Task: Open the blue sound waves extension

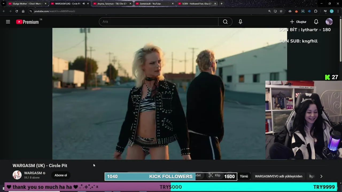Action: tap(309, 11)
